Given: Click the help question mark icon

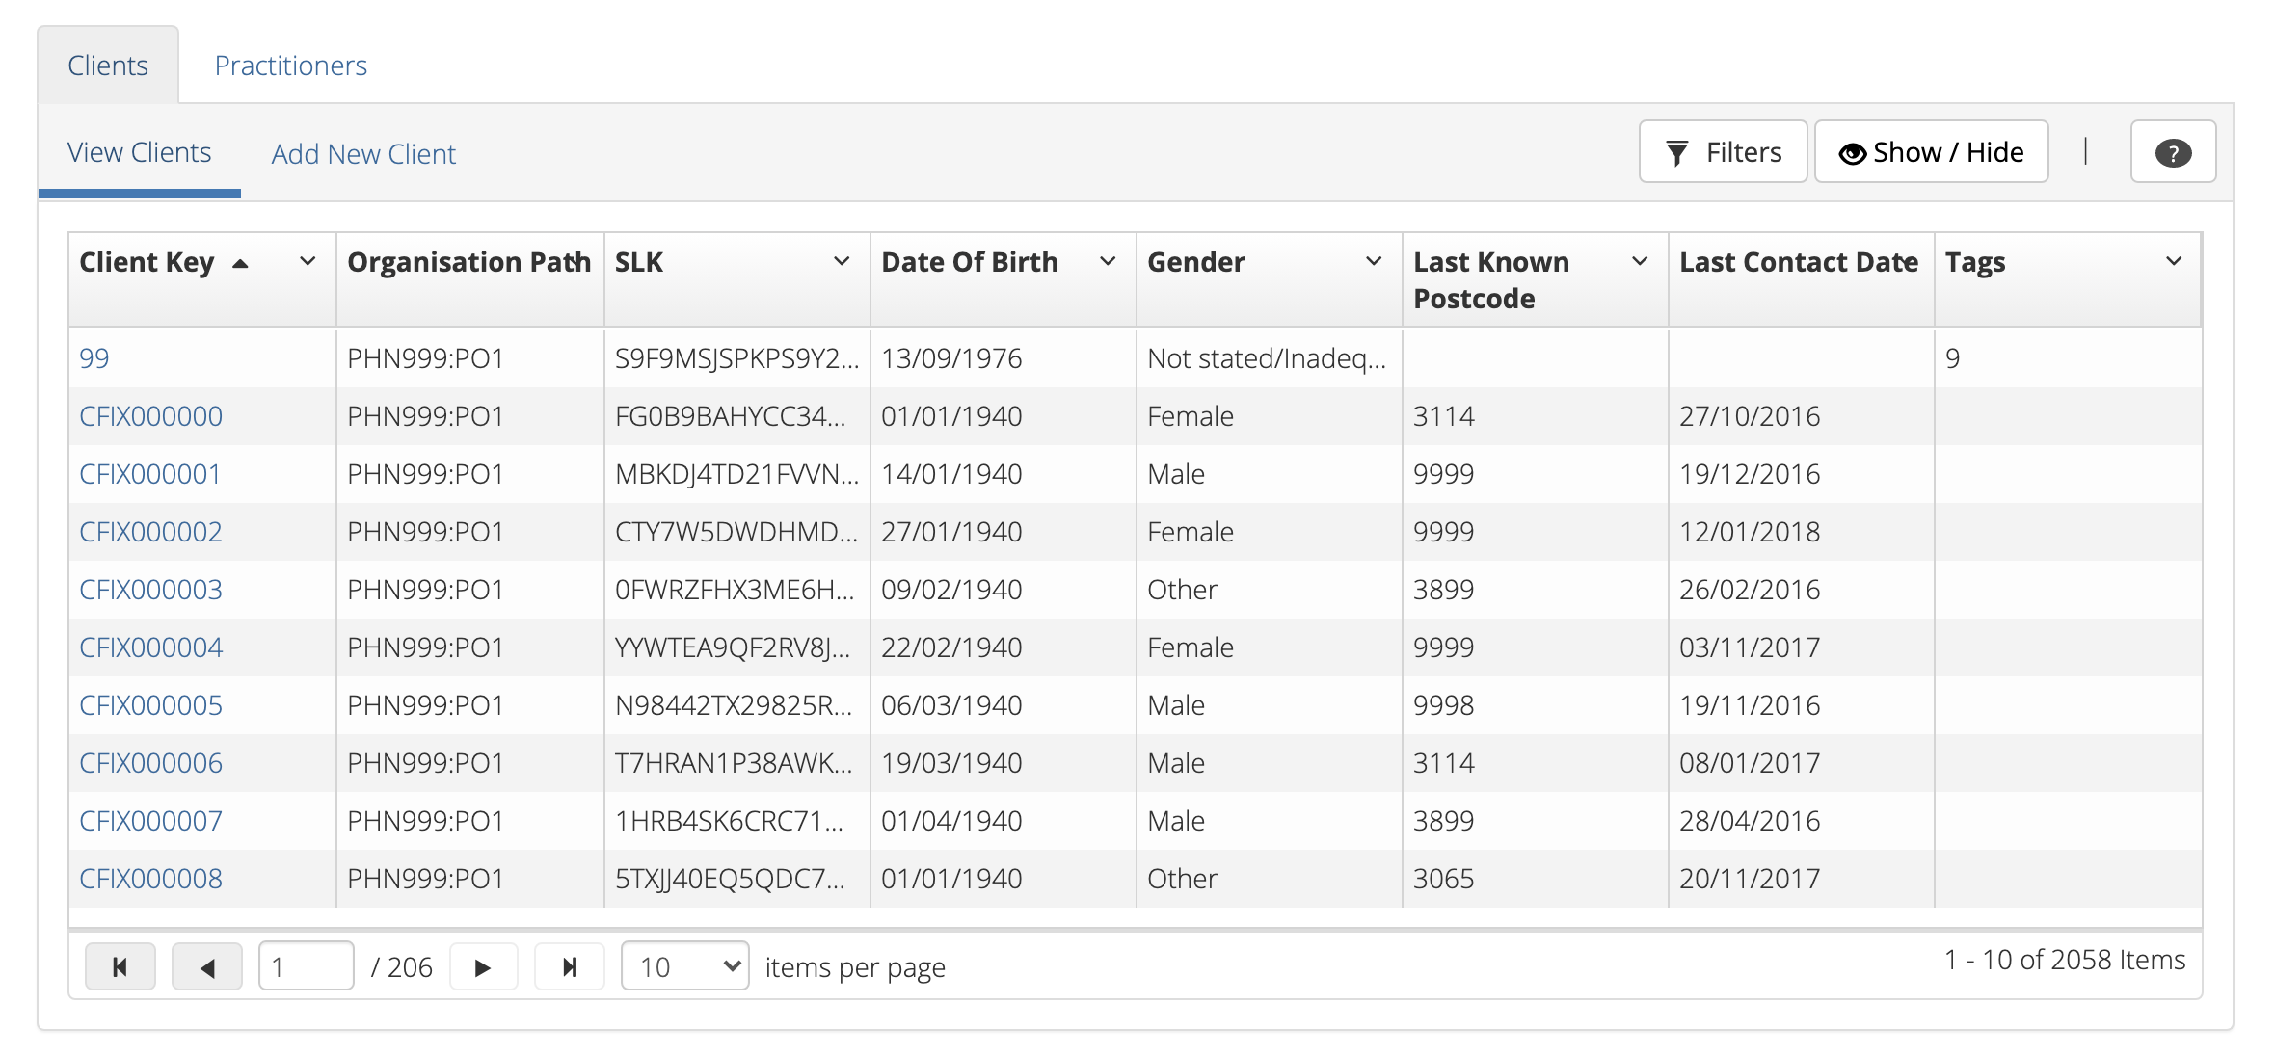Looking at the screenshot, I should (2172, 152).
